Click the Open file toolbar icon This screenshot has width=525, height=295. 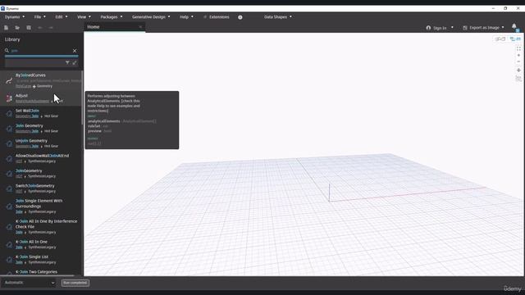click(17, 28)
